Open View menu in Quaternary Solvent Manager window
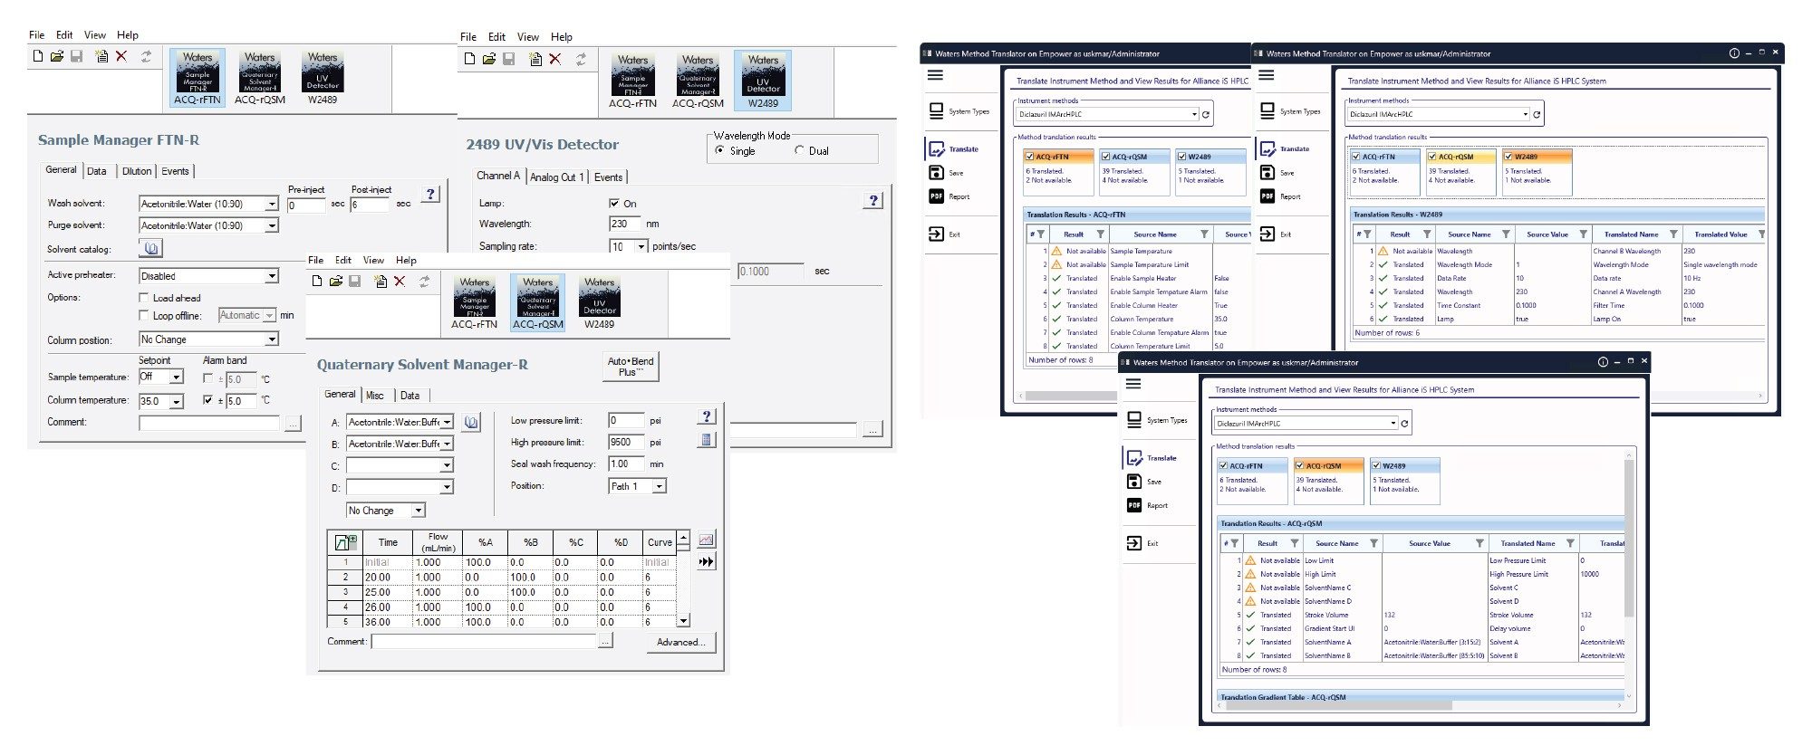1812x755 pixels. [x=373, y=260]
